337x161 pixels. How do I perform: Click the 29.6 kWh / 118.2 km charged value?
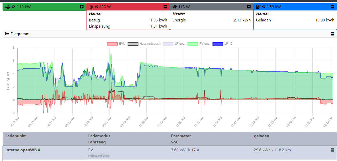tap(272, 150)
